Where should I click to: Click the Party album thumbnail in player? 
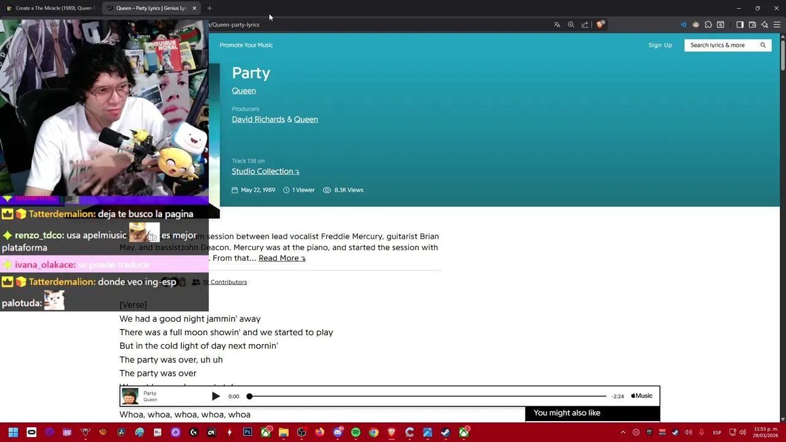[x=130, y=396]
